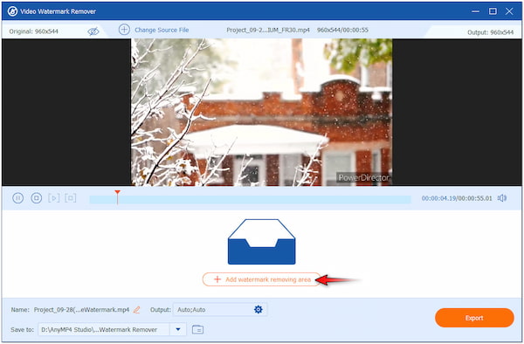Screen dimensions: 524x344
Task: Click the Output: 960x544 label
Action: (490, 32)
